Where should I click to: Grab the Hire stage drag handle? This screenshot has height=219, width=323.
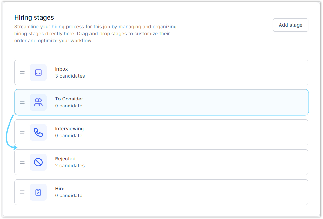pos(22,192)
